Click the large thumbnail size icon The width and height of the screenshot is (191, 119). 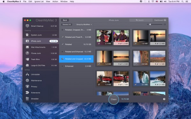[x=165, y=24]
